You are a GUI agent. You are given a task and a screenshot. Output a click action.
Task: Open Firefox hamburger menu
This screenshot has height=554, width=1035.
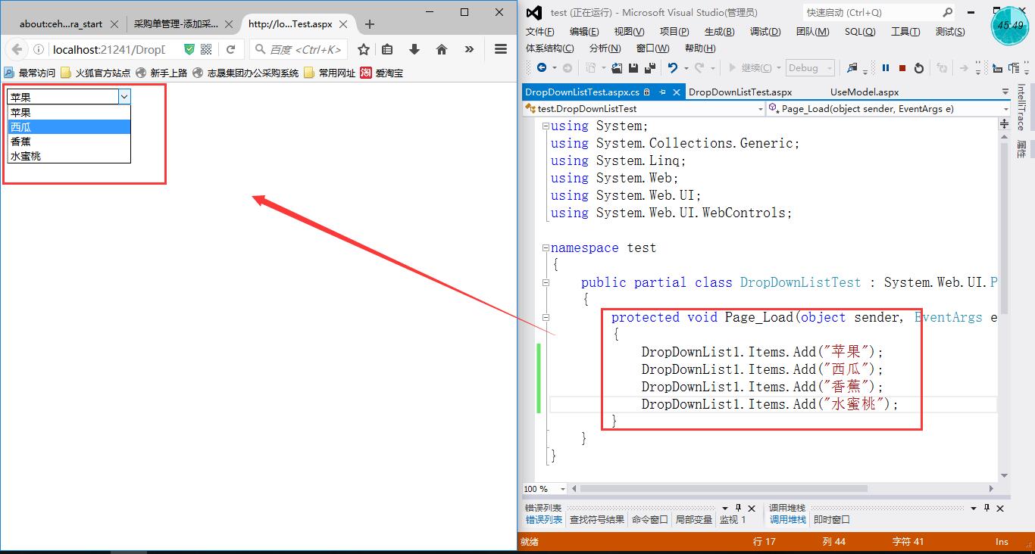coord(501,49)
